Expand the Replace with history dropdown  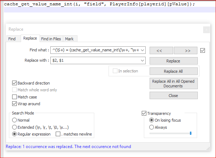[x=142, y=61]
